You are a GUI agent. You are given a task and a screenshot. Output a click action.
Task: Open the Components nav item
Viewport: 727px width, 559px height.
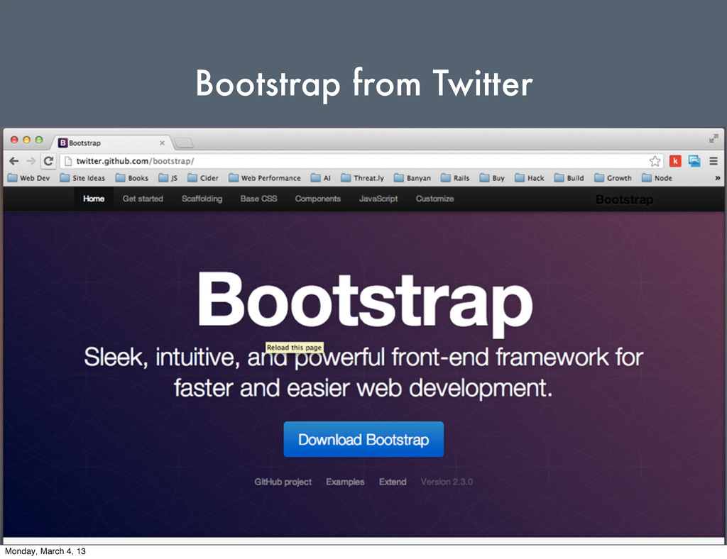(x=317, y=199)
